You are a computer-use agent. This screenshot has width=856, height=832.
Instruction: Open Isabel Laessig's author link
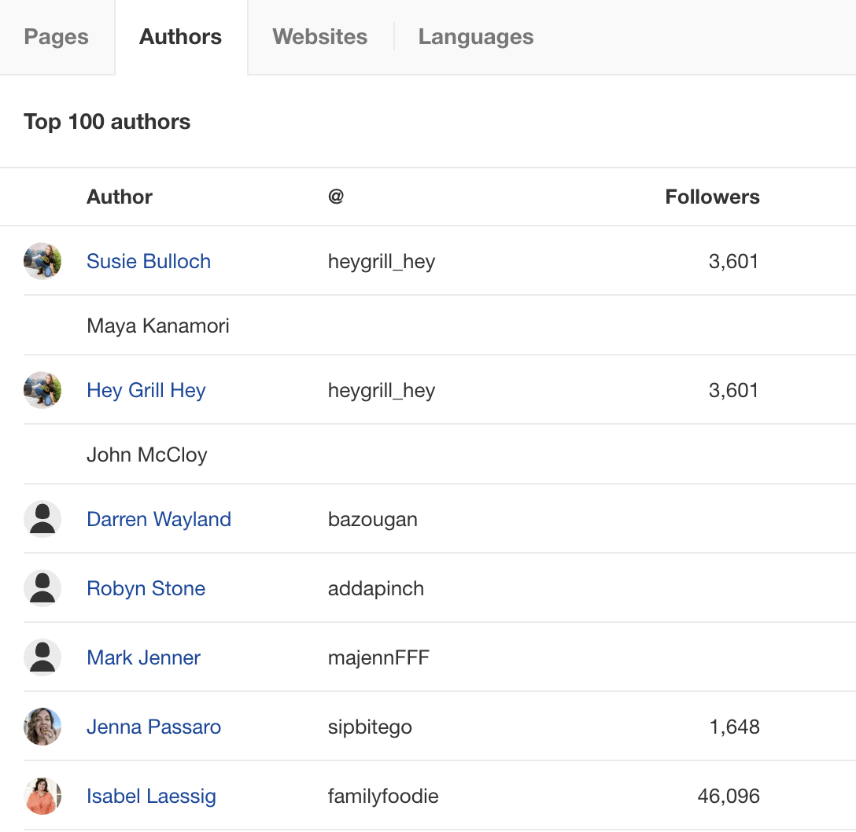tap(151, 796)
